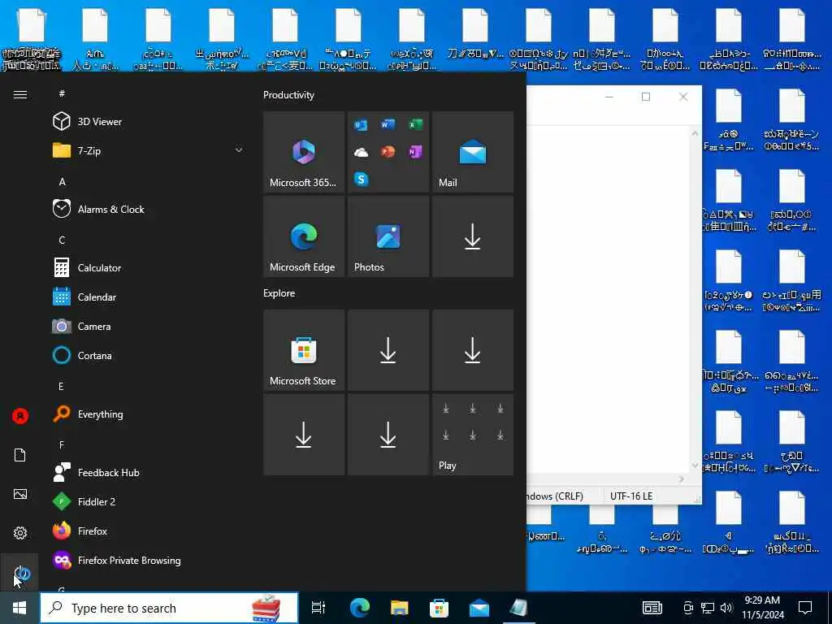Open Settings gear in Start sidebar
This screenshot has height=624, width=832.
[x=20, y=533]
